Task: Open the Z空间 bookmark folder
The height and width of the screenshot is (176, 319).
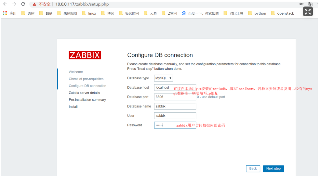Action: click(169, 13)
